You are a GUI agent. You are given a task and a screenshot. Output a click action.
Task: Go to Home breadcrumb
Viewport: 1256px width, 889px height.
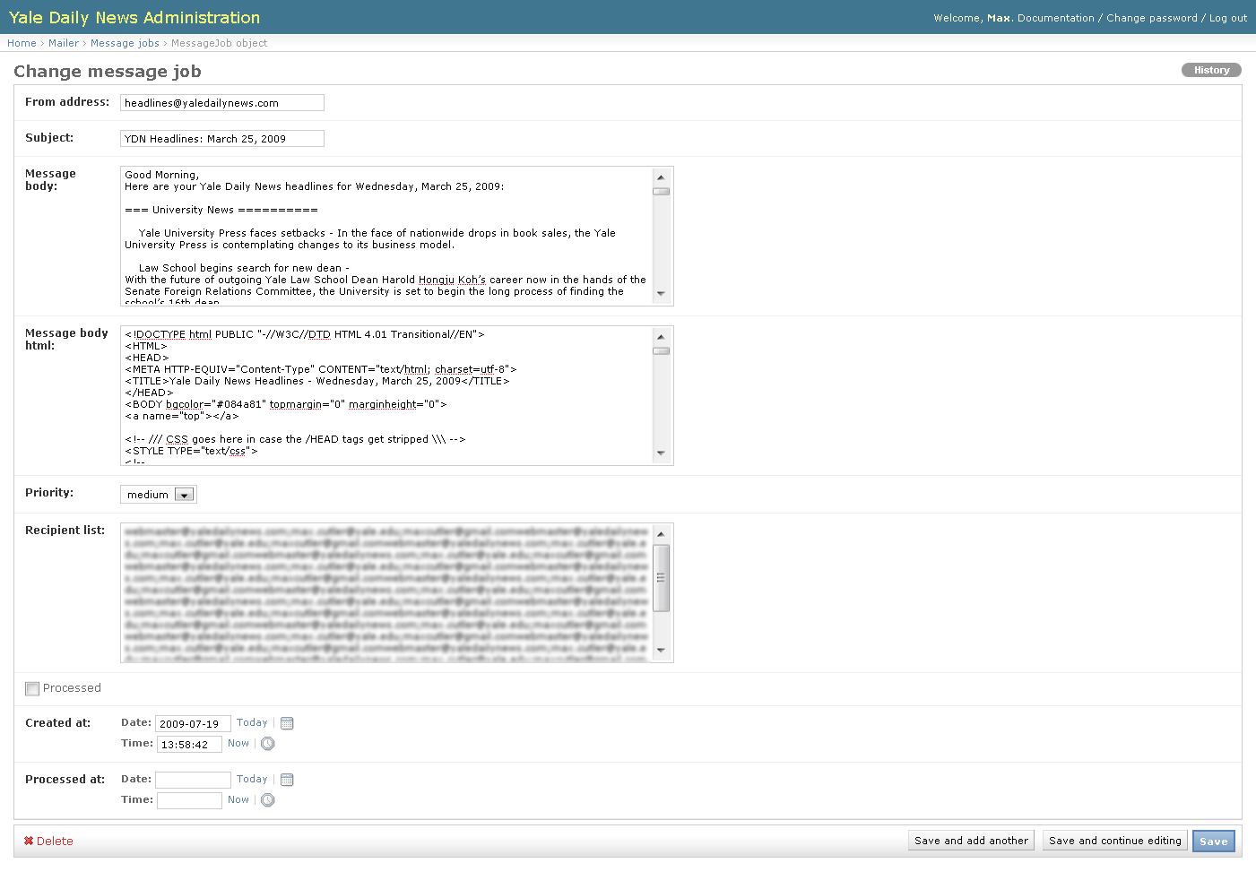[x=22, y=43]
